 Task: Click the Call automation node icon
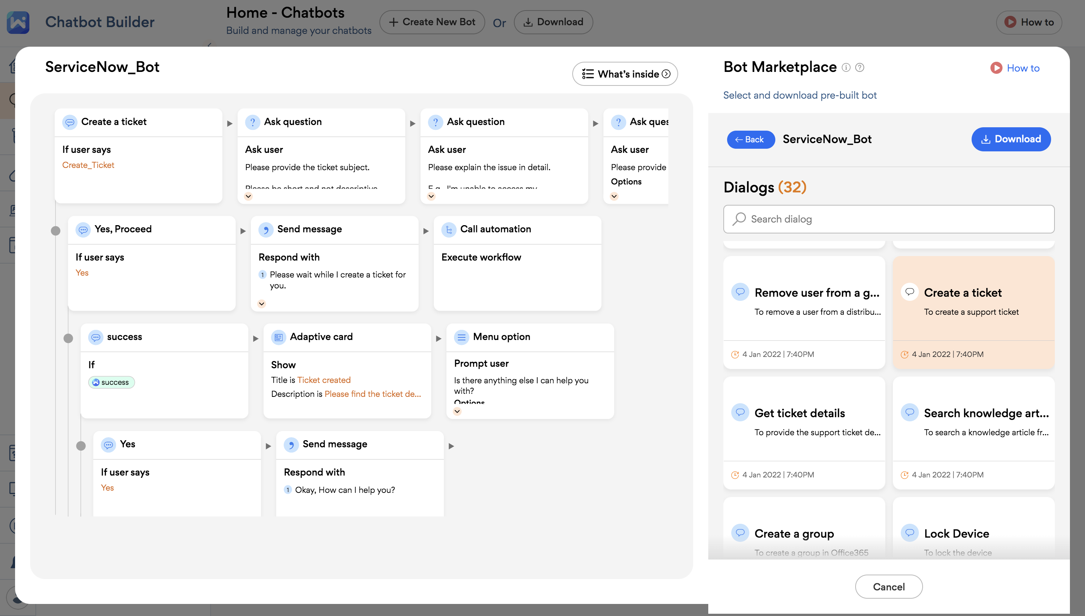[x=449, y=229]
